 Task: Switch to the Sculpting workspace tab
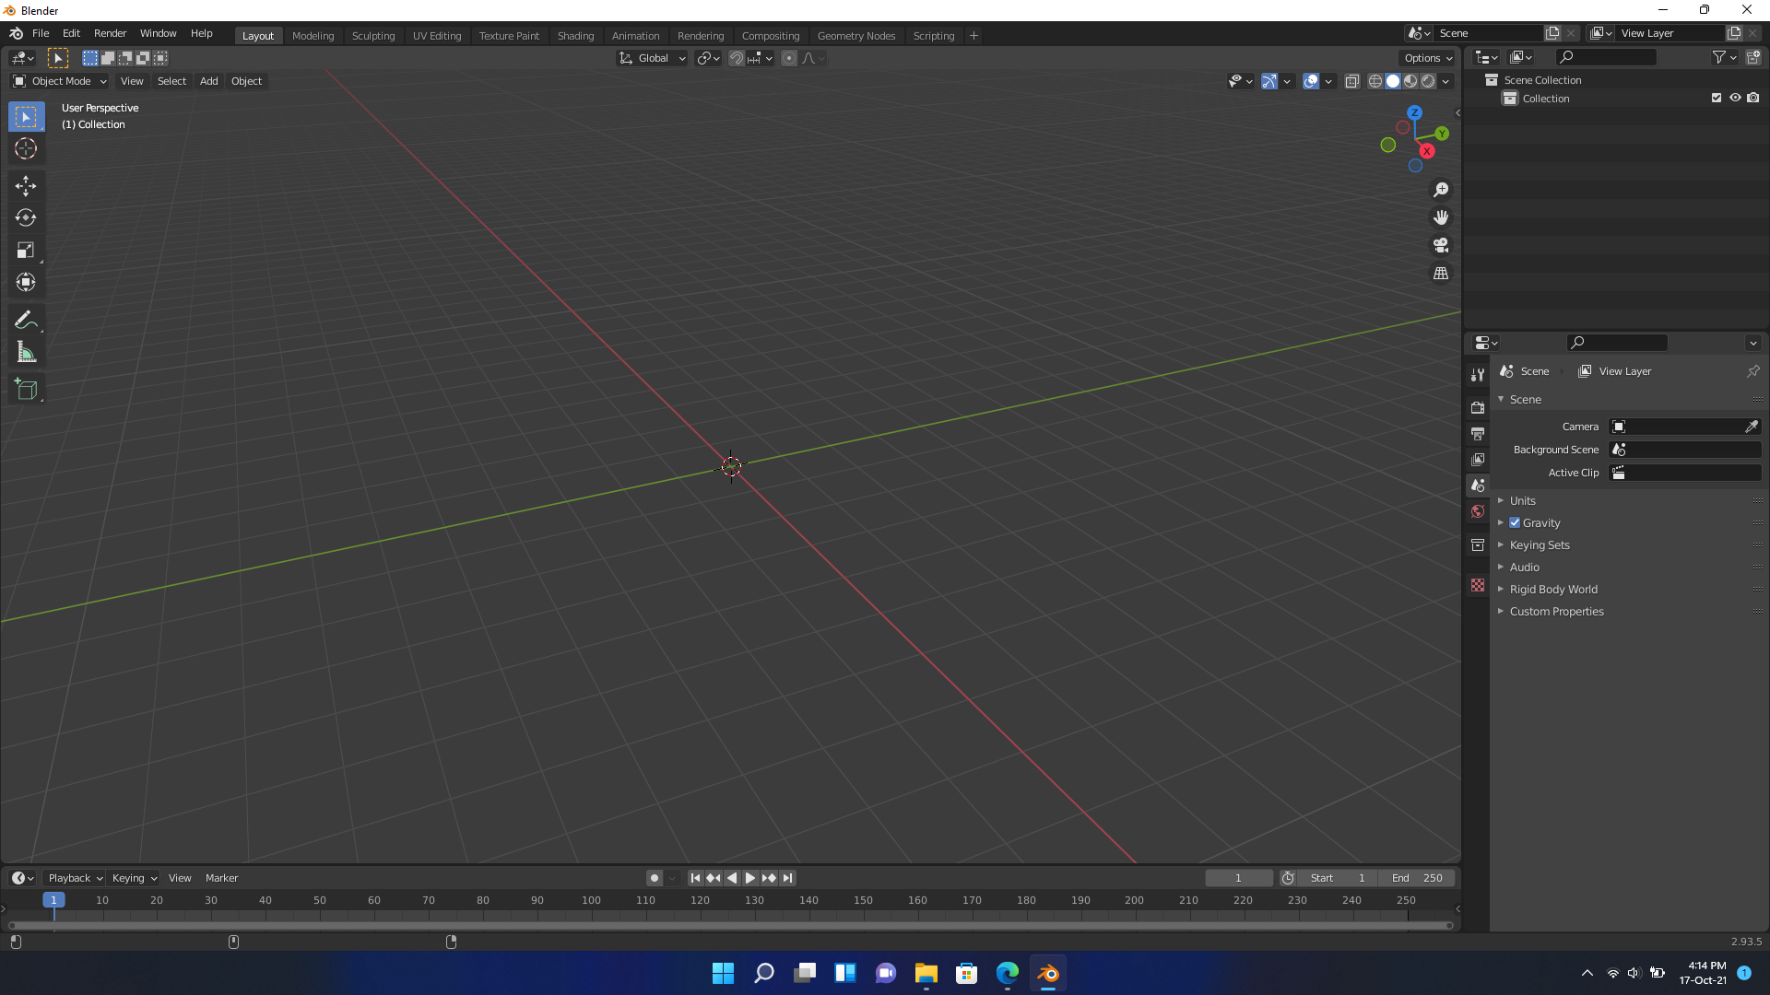[x=373, y=36]
